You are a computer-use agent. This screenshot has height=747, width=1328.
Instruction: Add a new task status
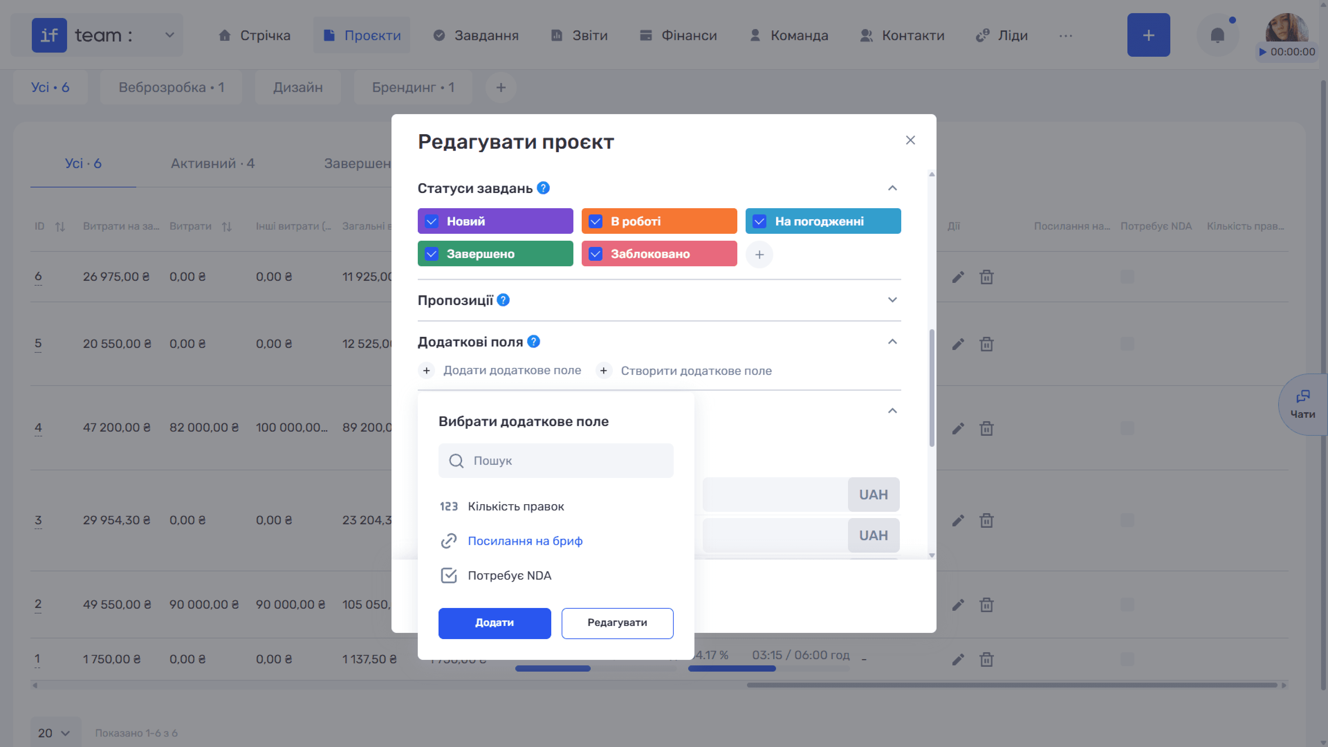pyautogui.click(x=759, y=254)
